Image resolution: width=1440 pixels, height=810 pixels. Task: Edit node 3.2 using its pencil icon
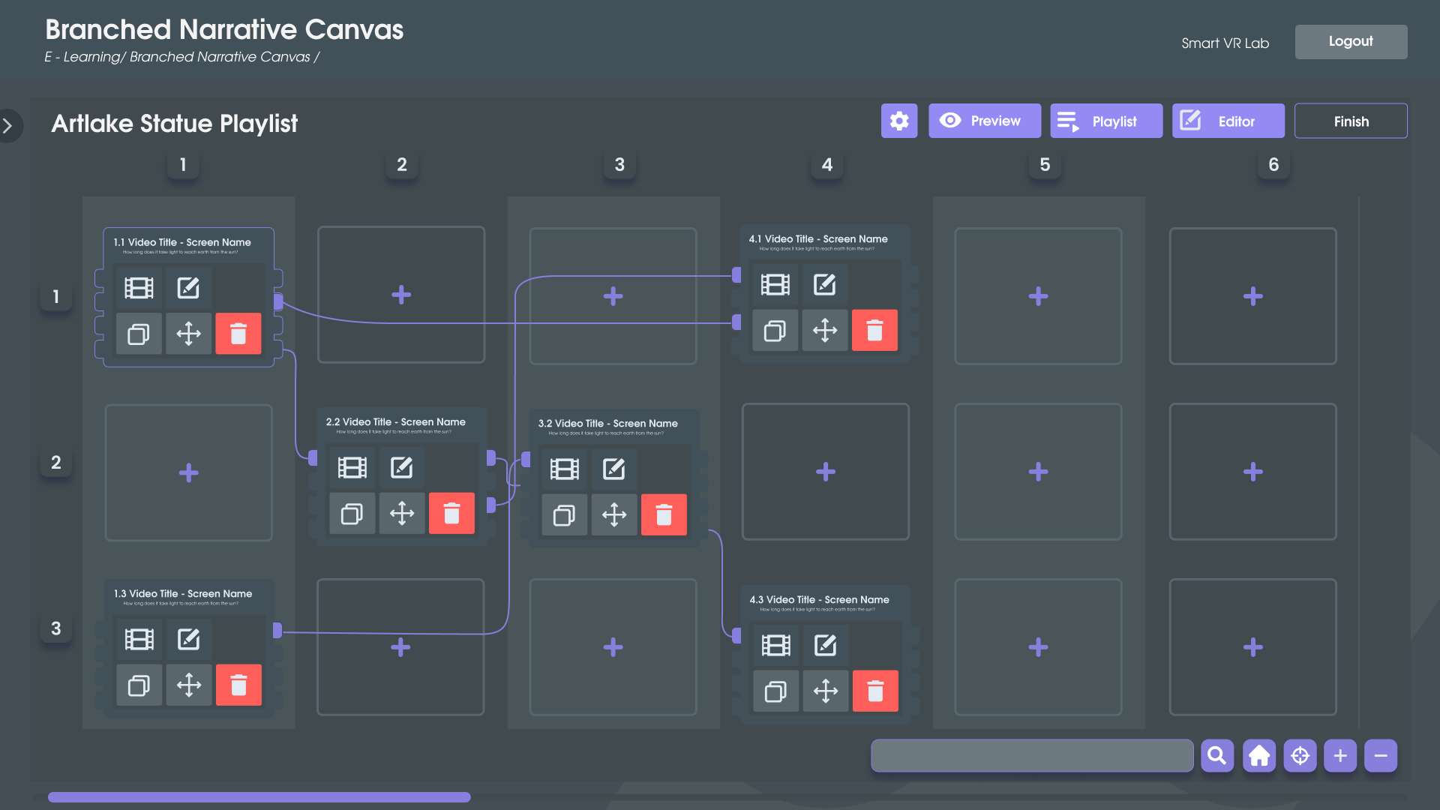coord(613,469)
